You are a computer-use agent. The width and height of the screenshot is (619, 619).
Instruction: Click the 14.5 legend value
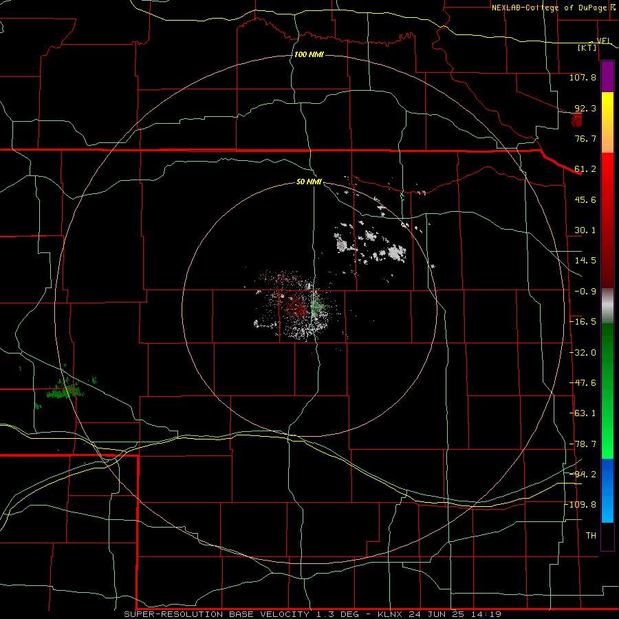pyautogui.click(x=585, y=261)
